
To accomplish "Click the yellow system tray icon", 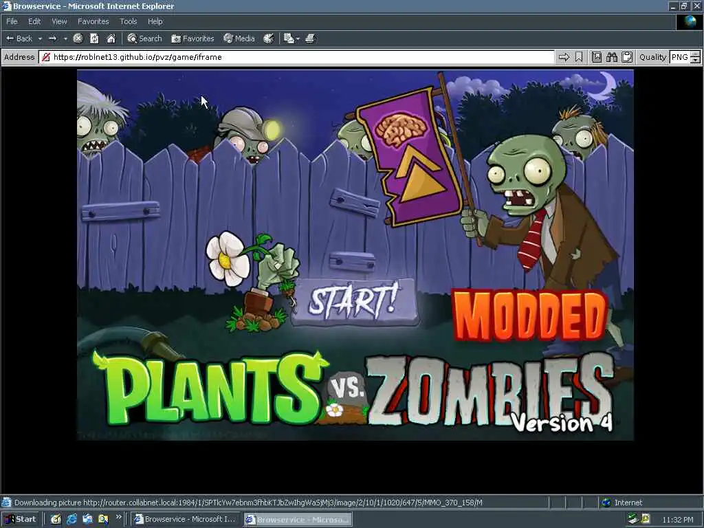I will (645, 519).
